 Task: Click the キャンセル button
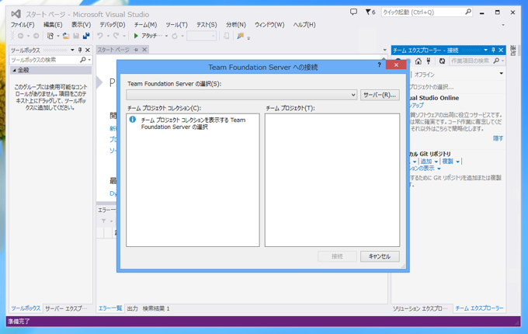pos(380,256)
